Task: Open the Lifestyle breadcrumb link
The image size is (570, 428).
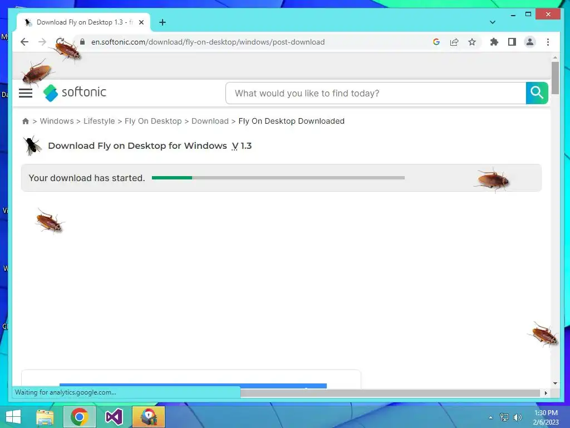Action: tap(99, 121)
